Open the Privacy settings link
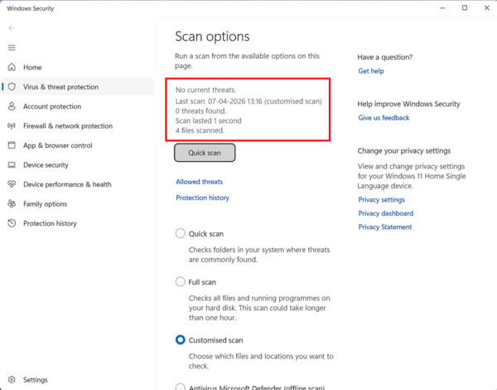 pos(382,200)
